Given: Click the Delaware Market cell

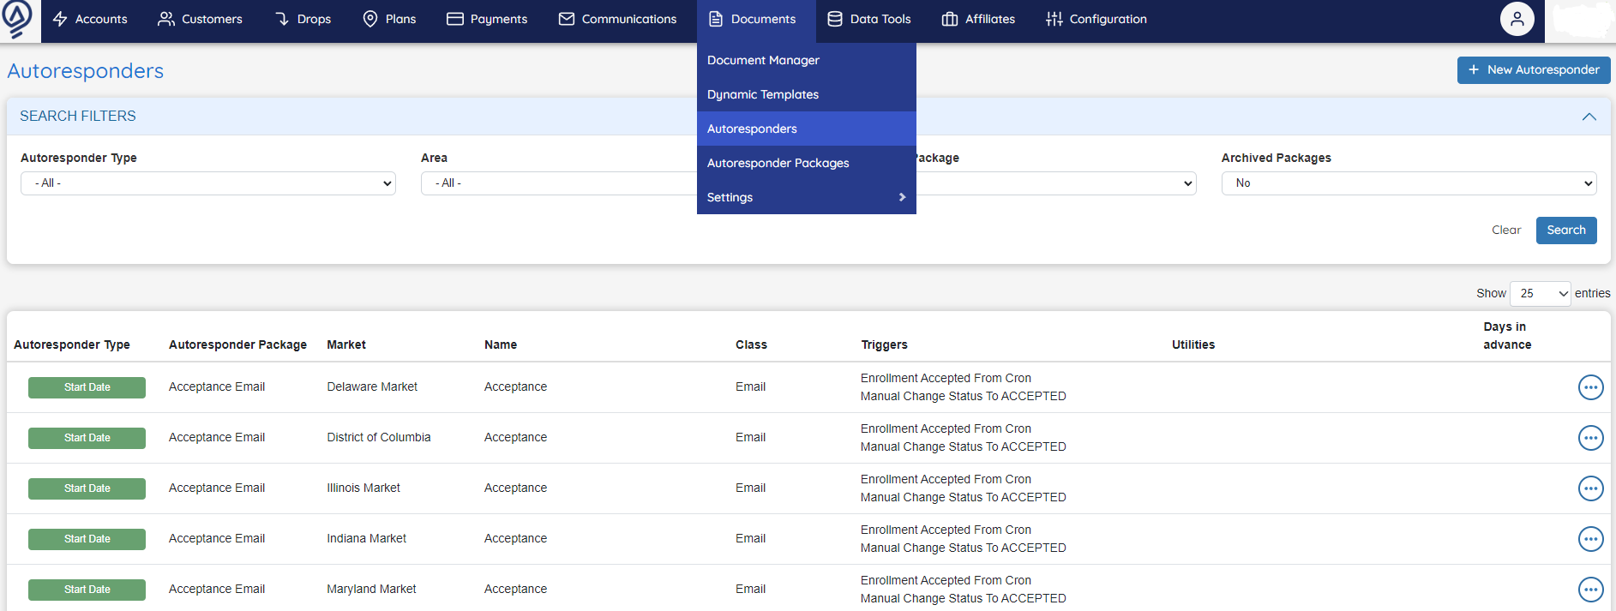Looking at the screenshot, I should [372, 387].
